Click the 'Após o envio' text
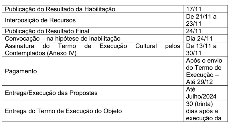This screenshot has width=229, height=128. click(x=203, y=61)
